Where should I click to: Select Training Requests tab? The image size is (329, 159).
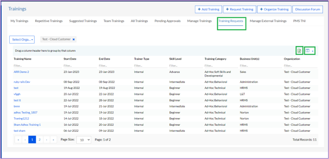pyautogui.click(x=231, y=21)
